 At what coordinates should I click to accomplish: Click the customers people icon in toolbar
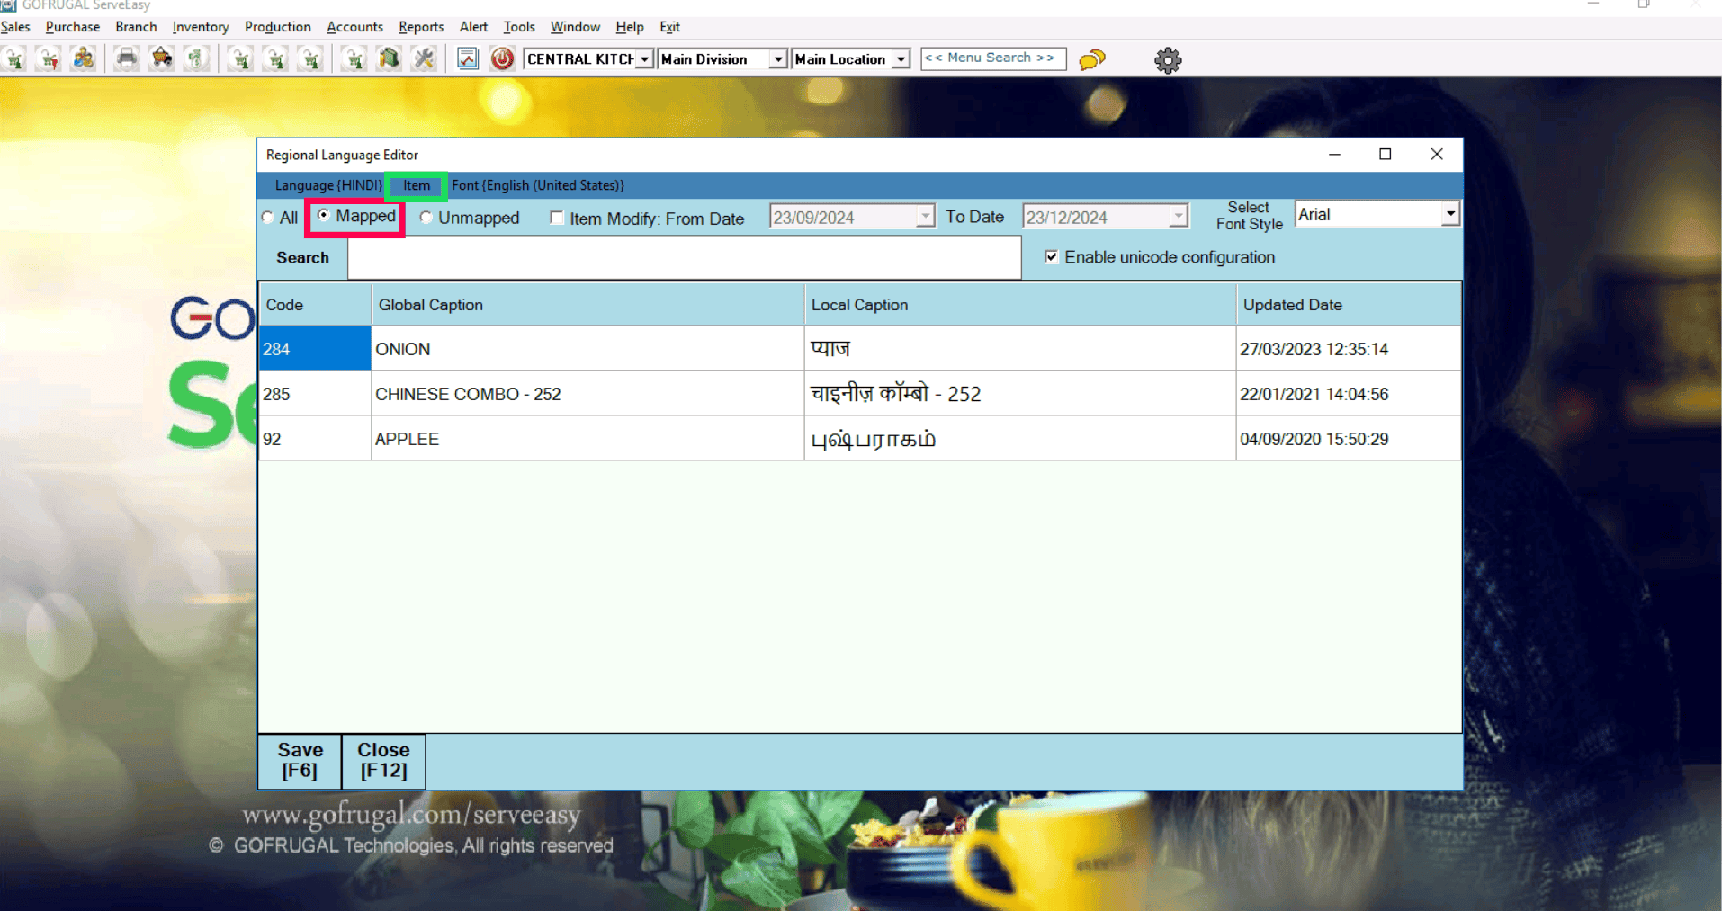pos(84,59)
